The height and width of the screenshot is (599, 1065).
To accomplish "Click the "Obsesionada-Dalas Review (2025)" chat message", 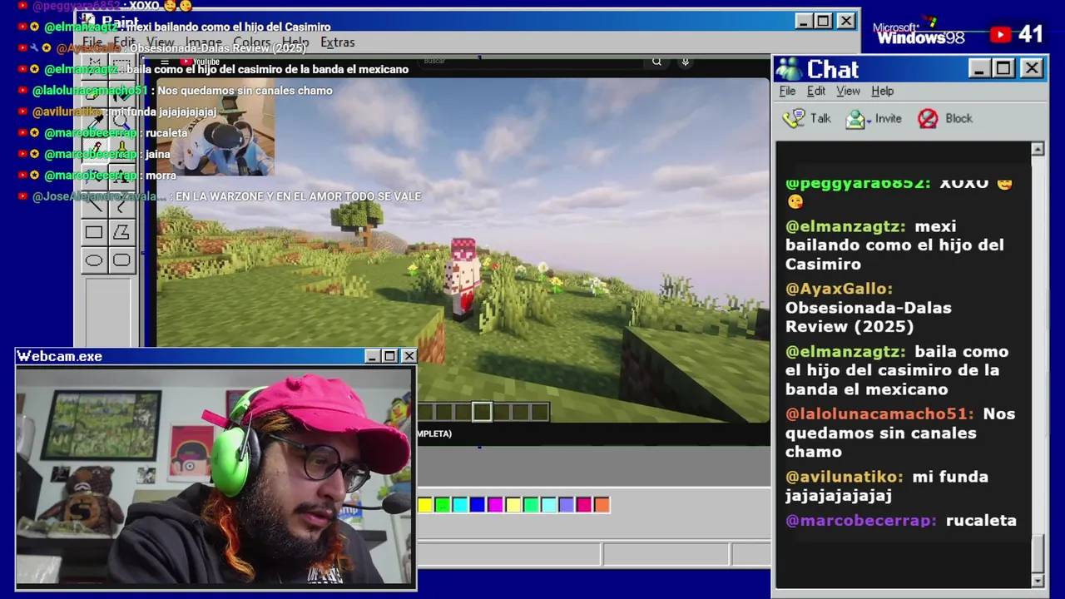I will click(869, 317).
